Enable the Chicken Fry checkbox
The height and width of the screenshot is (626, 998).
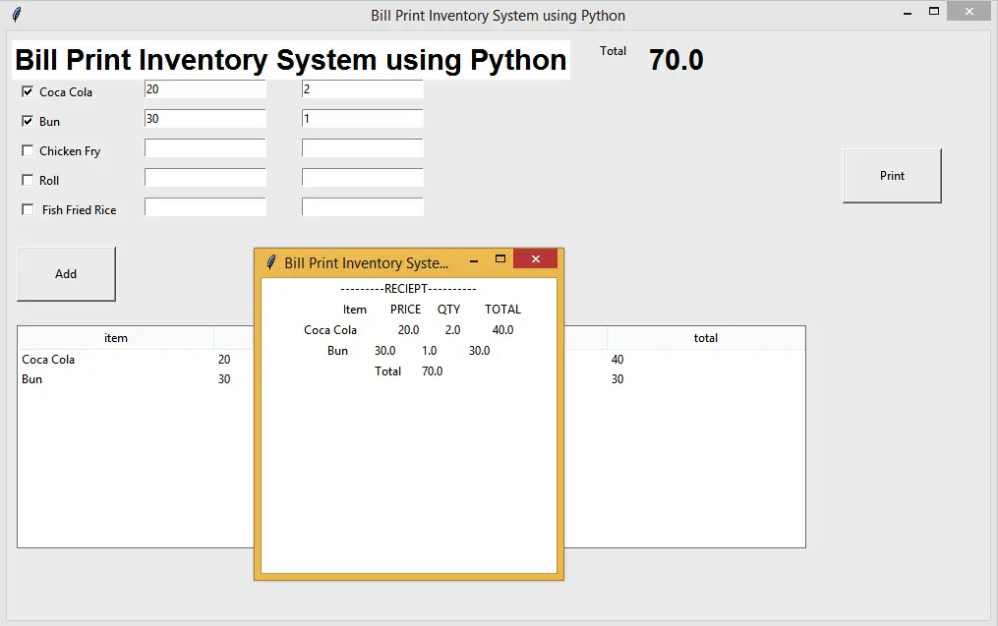[27, 150]
